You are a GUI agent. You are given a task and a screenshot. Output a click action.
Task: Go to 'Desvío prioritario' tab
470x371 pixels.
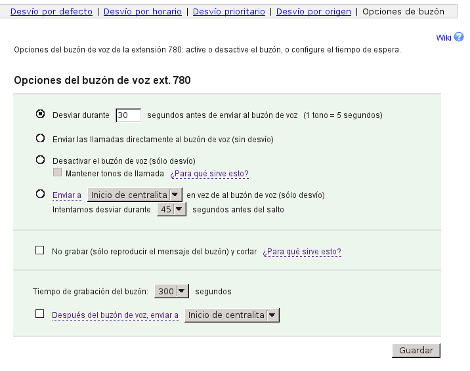(x=229, y=12)
